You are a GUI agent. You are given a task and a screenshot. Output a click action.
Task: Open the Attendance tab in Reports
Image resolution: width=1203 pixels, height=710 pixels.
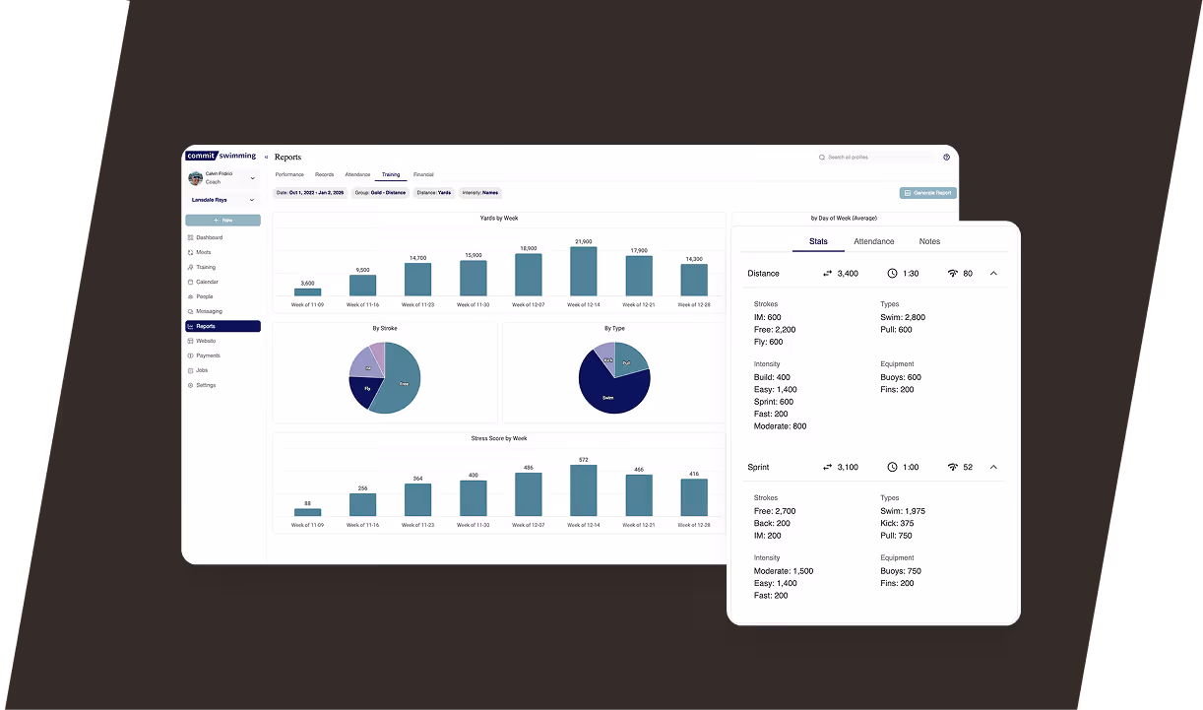[357, 174]
